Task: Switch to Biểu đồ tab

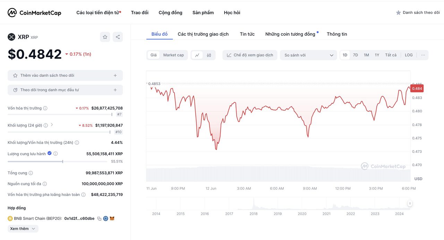Action: (x=160, y=34)
